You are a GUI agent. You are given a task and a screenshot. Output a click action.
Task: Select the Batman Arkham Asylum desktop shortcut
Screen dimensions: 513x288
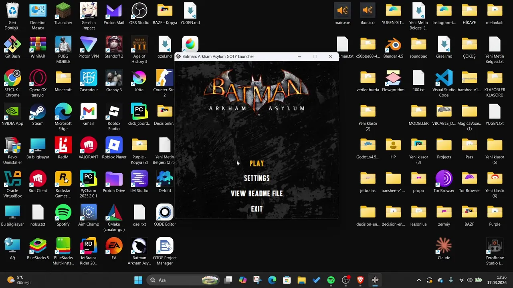[139, 251]
